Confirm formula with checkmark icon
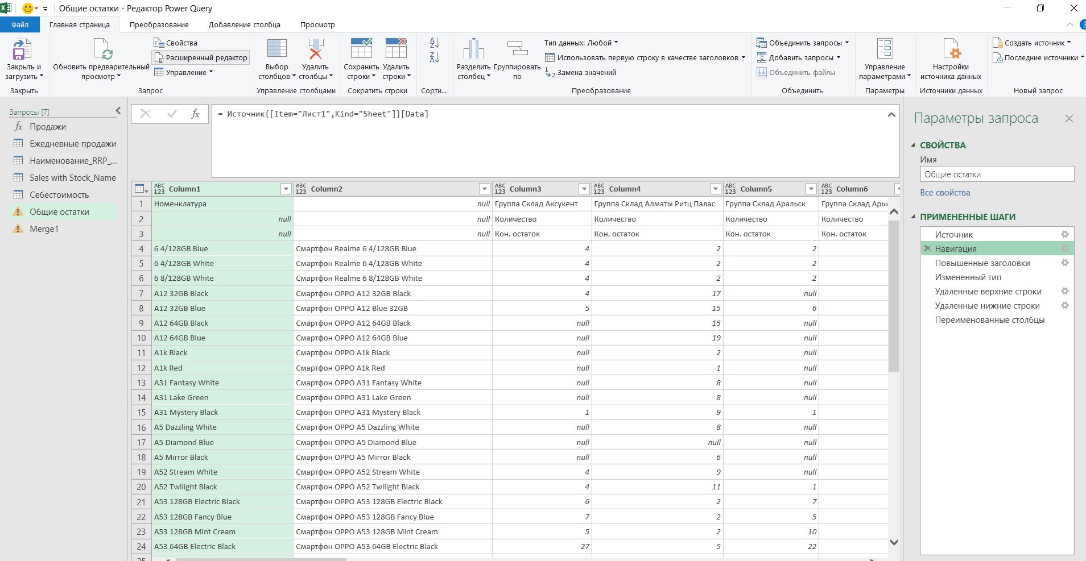This screenshot has height=561, width=1086. pos(172,114)
